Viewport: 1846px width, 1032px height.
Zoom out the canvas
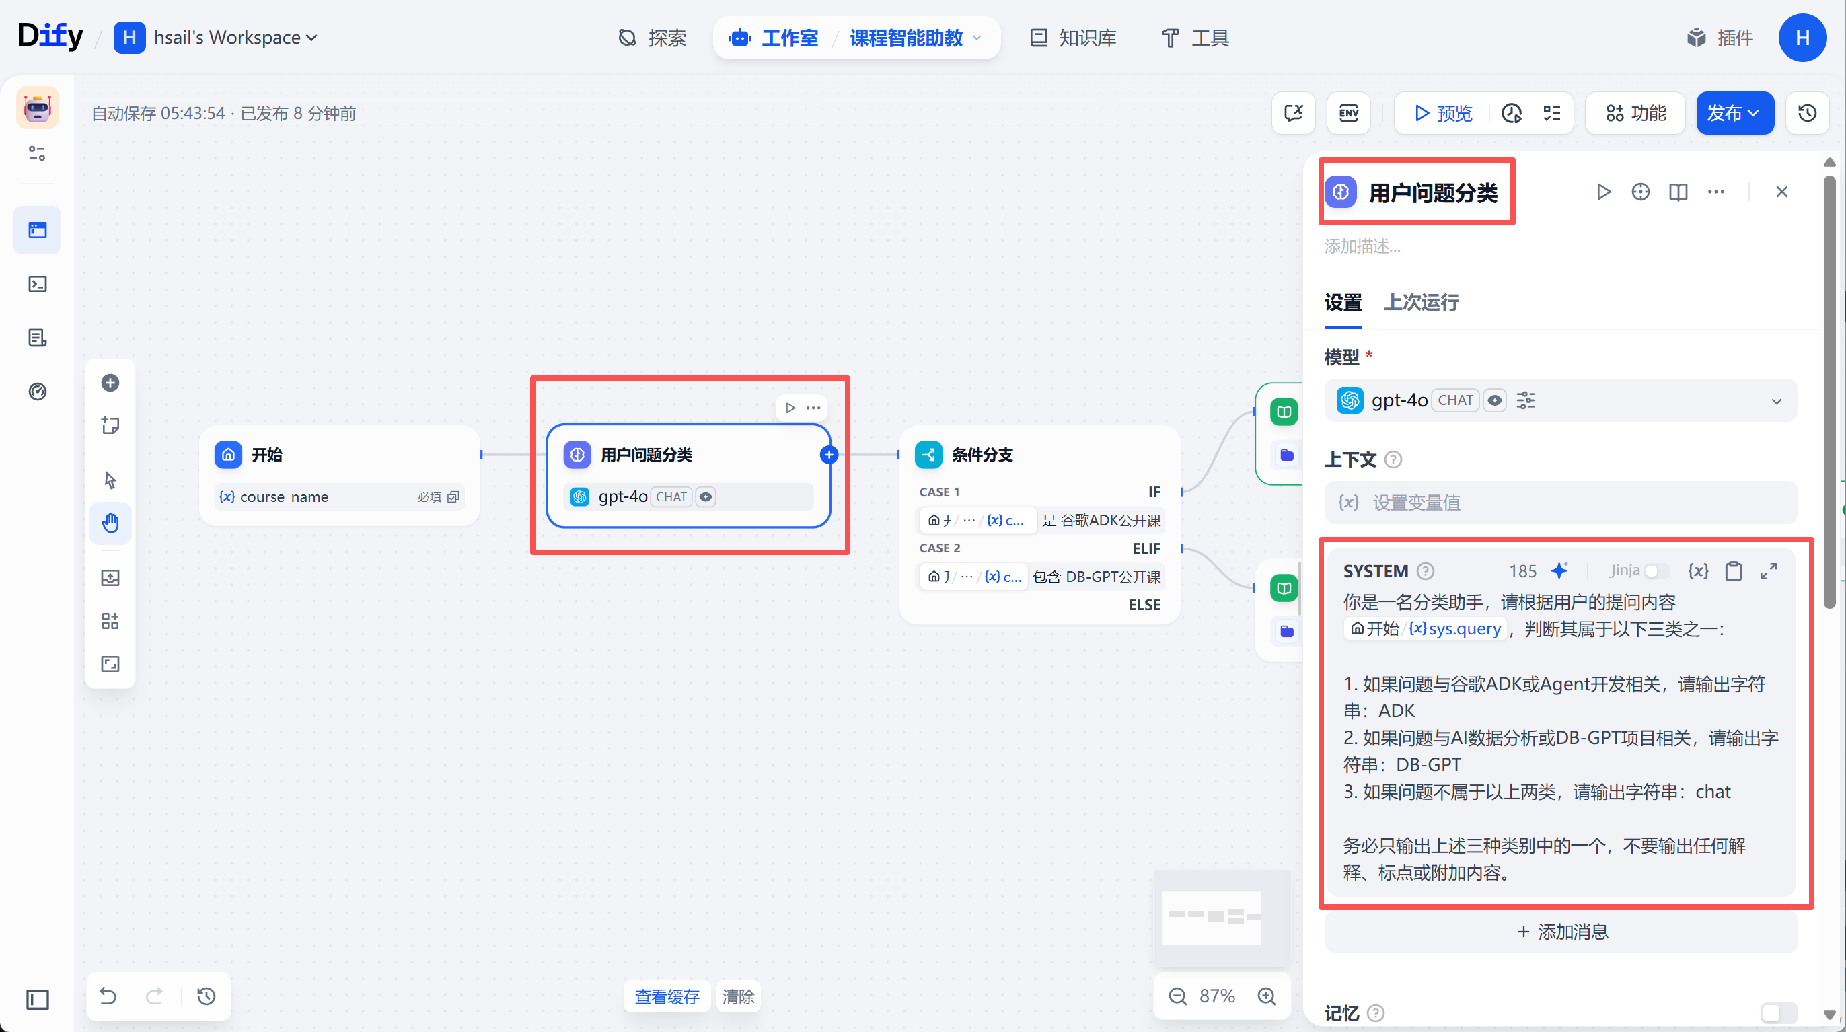pyautogui.click(x=1177, y=996)
